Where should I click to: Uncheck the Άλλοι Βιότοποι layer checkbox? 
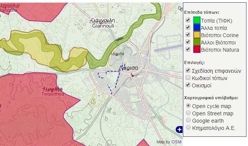188,42
